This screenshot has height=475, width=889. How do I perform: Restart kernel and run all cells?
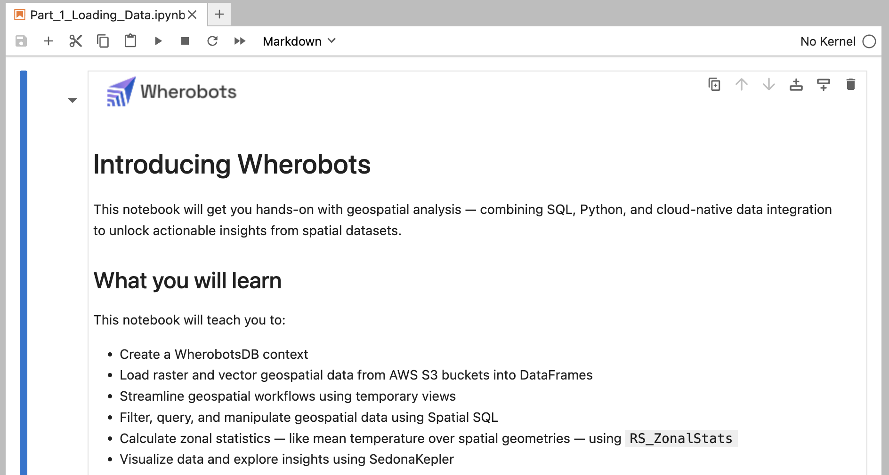240,41
